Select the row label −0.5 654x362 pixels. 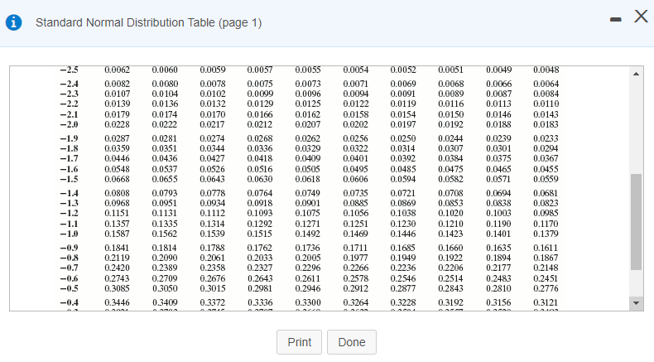(70, 288)
